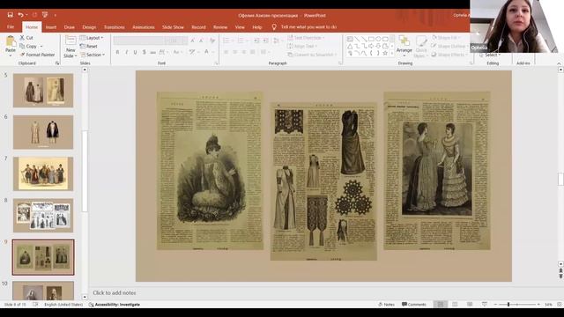Activate the Format Painter
The image size is (564, 317).
pos(37,55)
